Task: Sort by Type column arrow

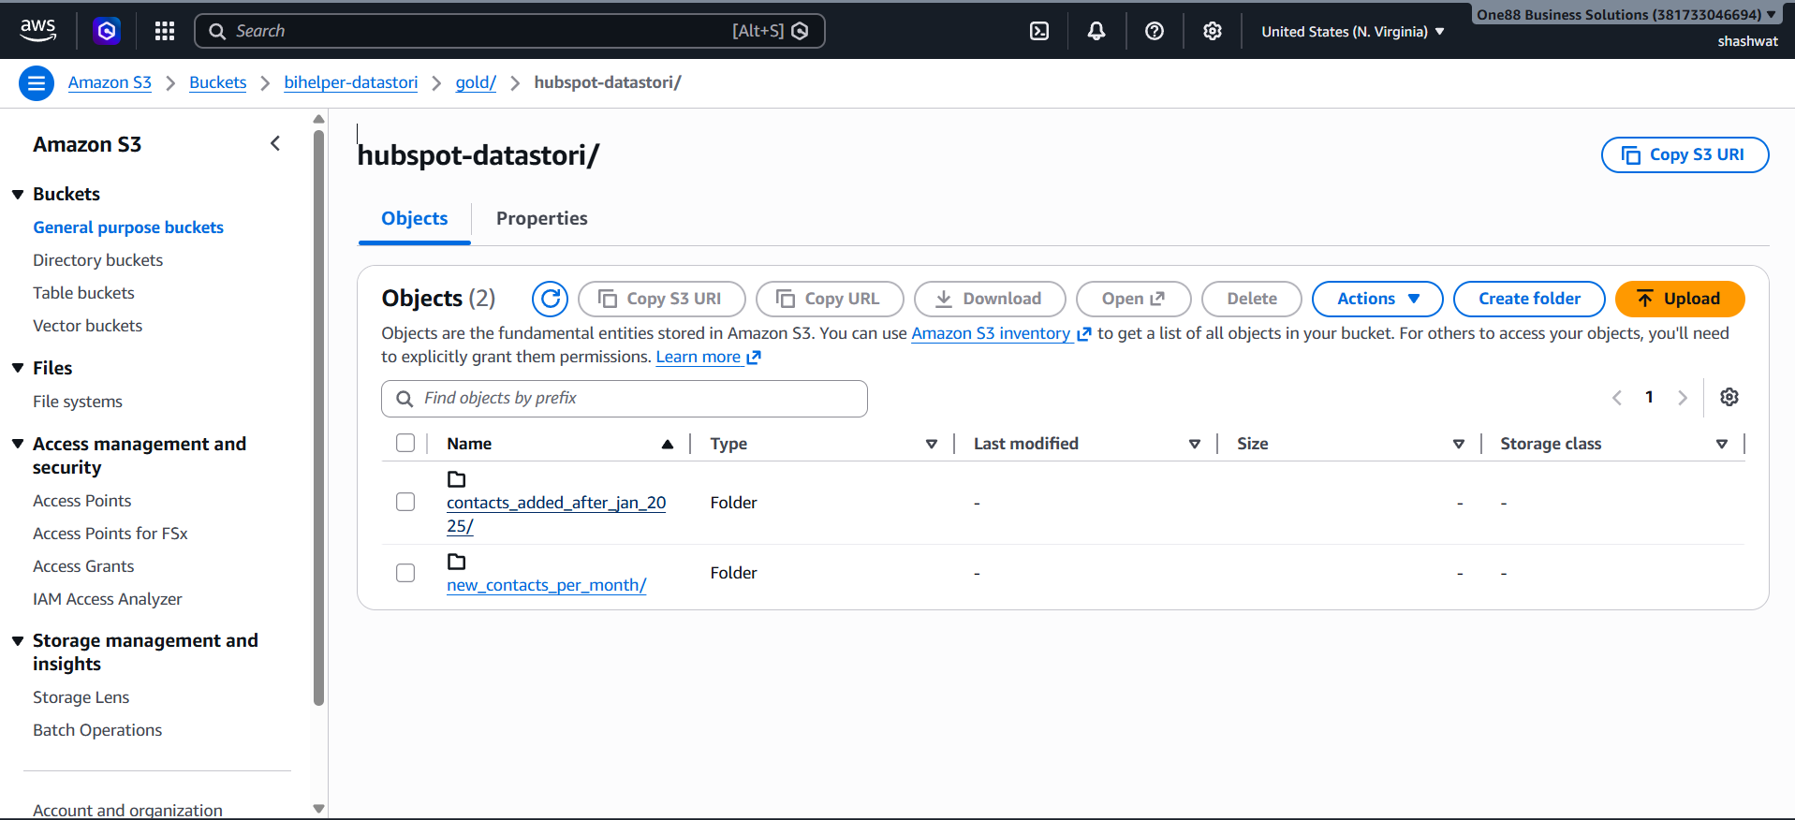Action: click(x=932, y=444)
